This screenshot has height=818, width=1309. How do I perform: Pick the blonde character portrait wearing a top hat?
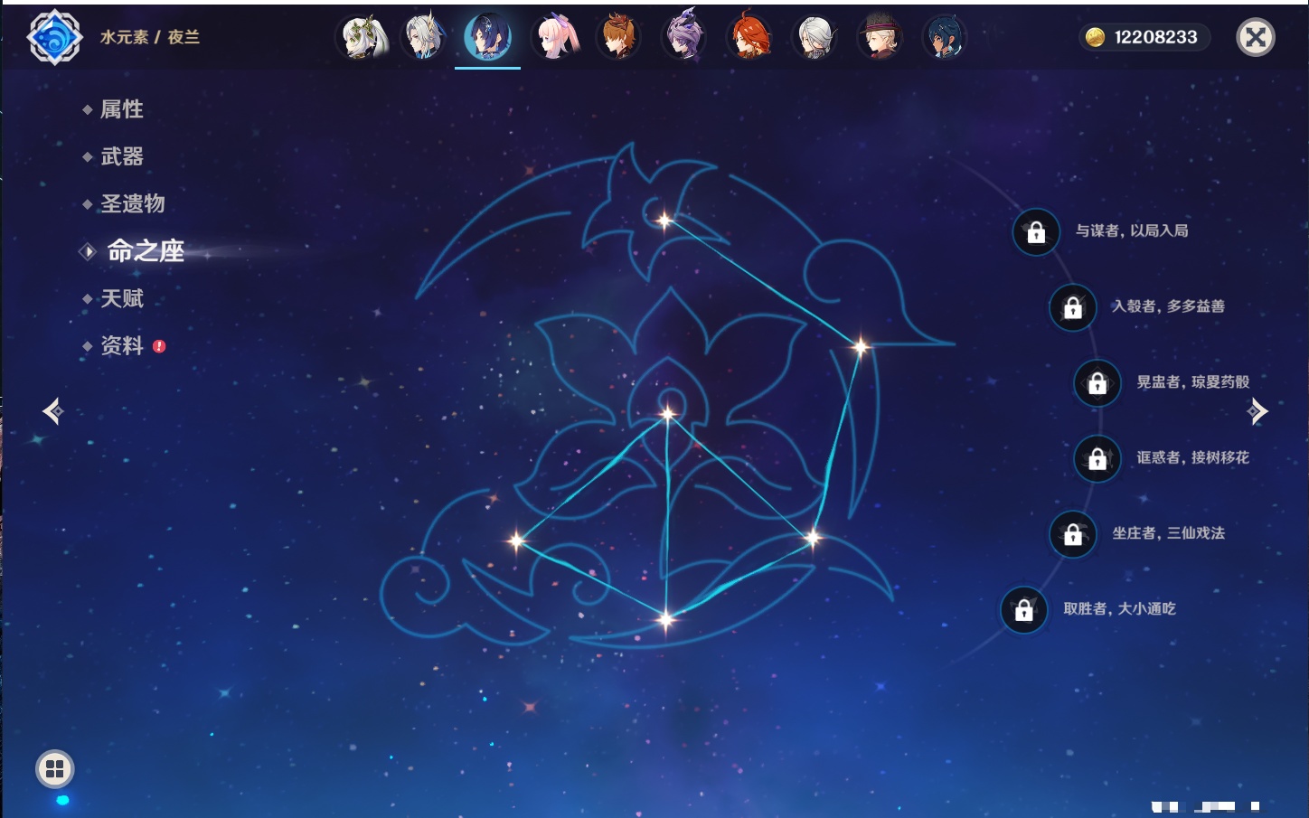coord(880,37)
